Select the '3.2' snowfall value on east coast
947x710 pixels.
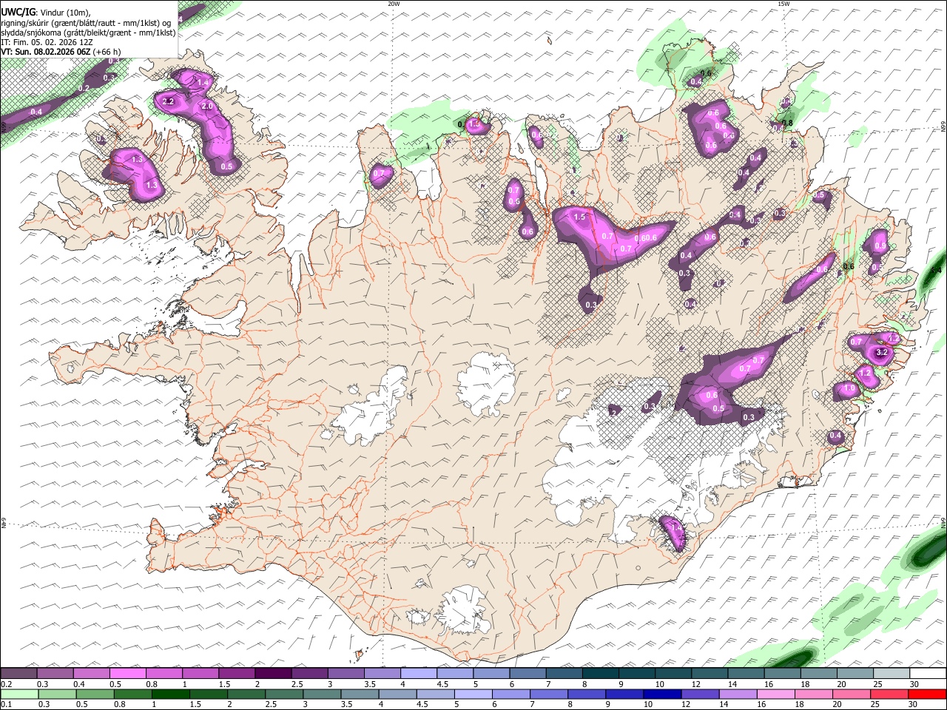pos(881,354)
